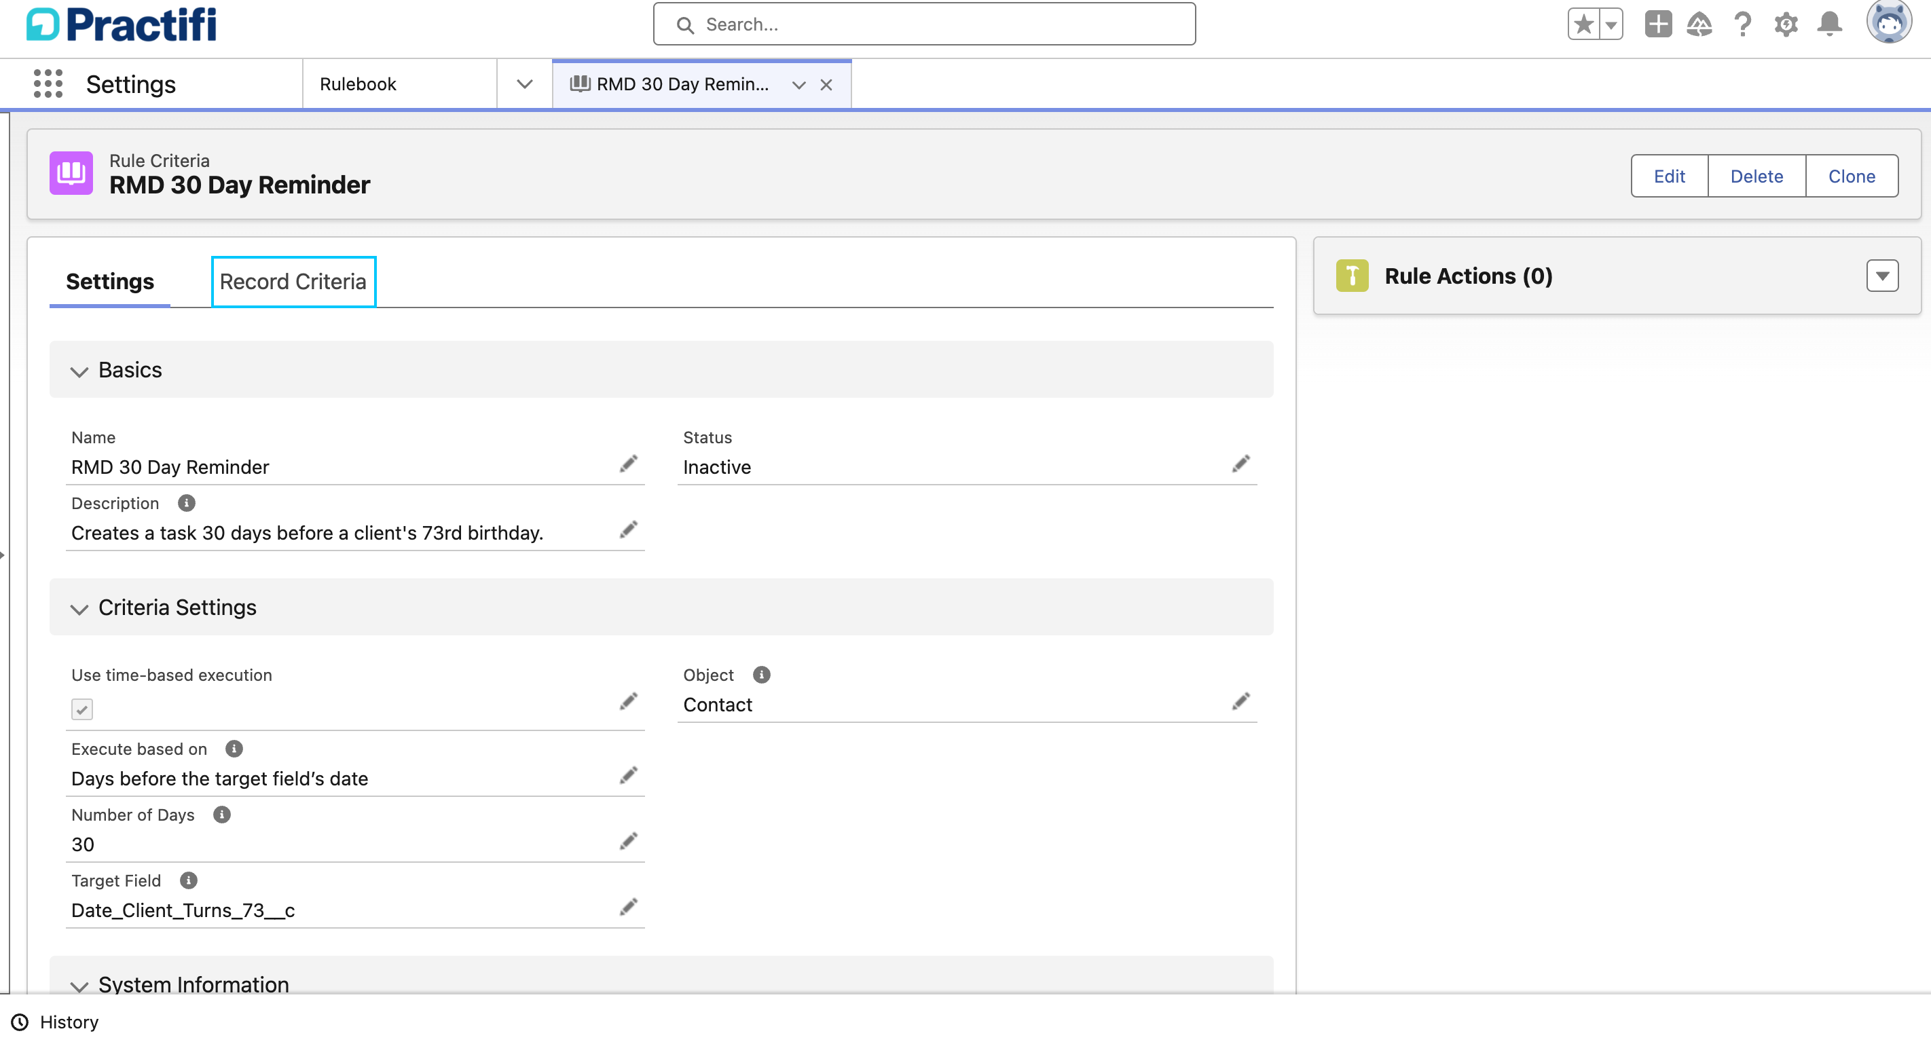Close the RMD 30 Day Reminder tab
Screen dimensions: 1931x1044
(x=826, y=86)
